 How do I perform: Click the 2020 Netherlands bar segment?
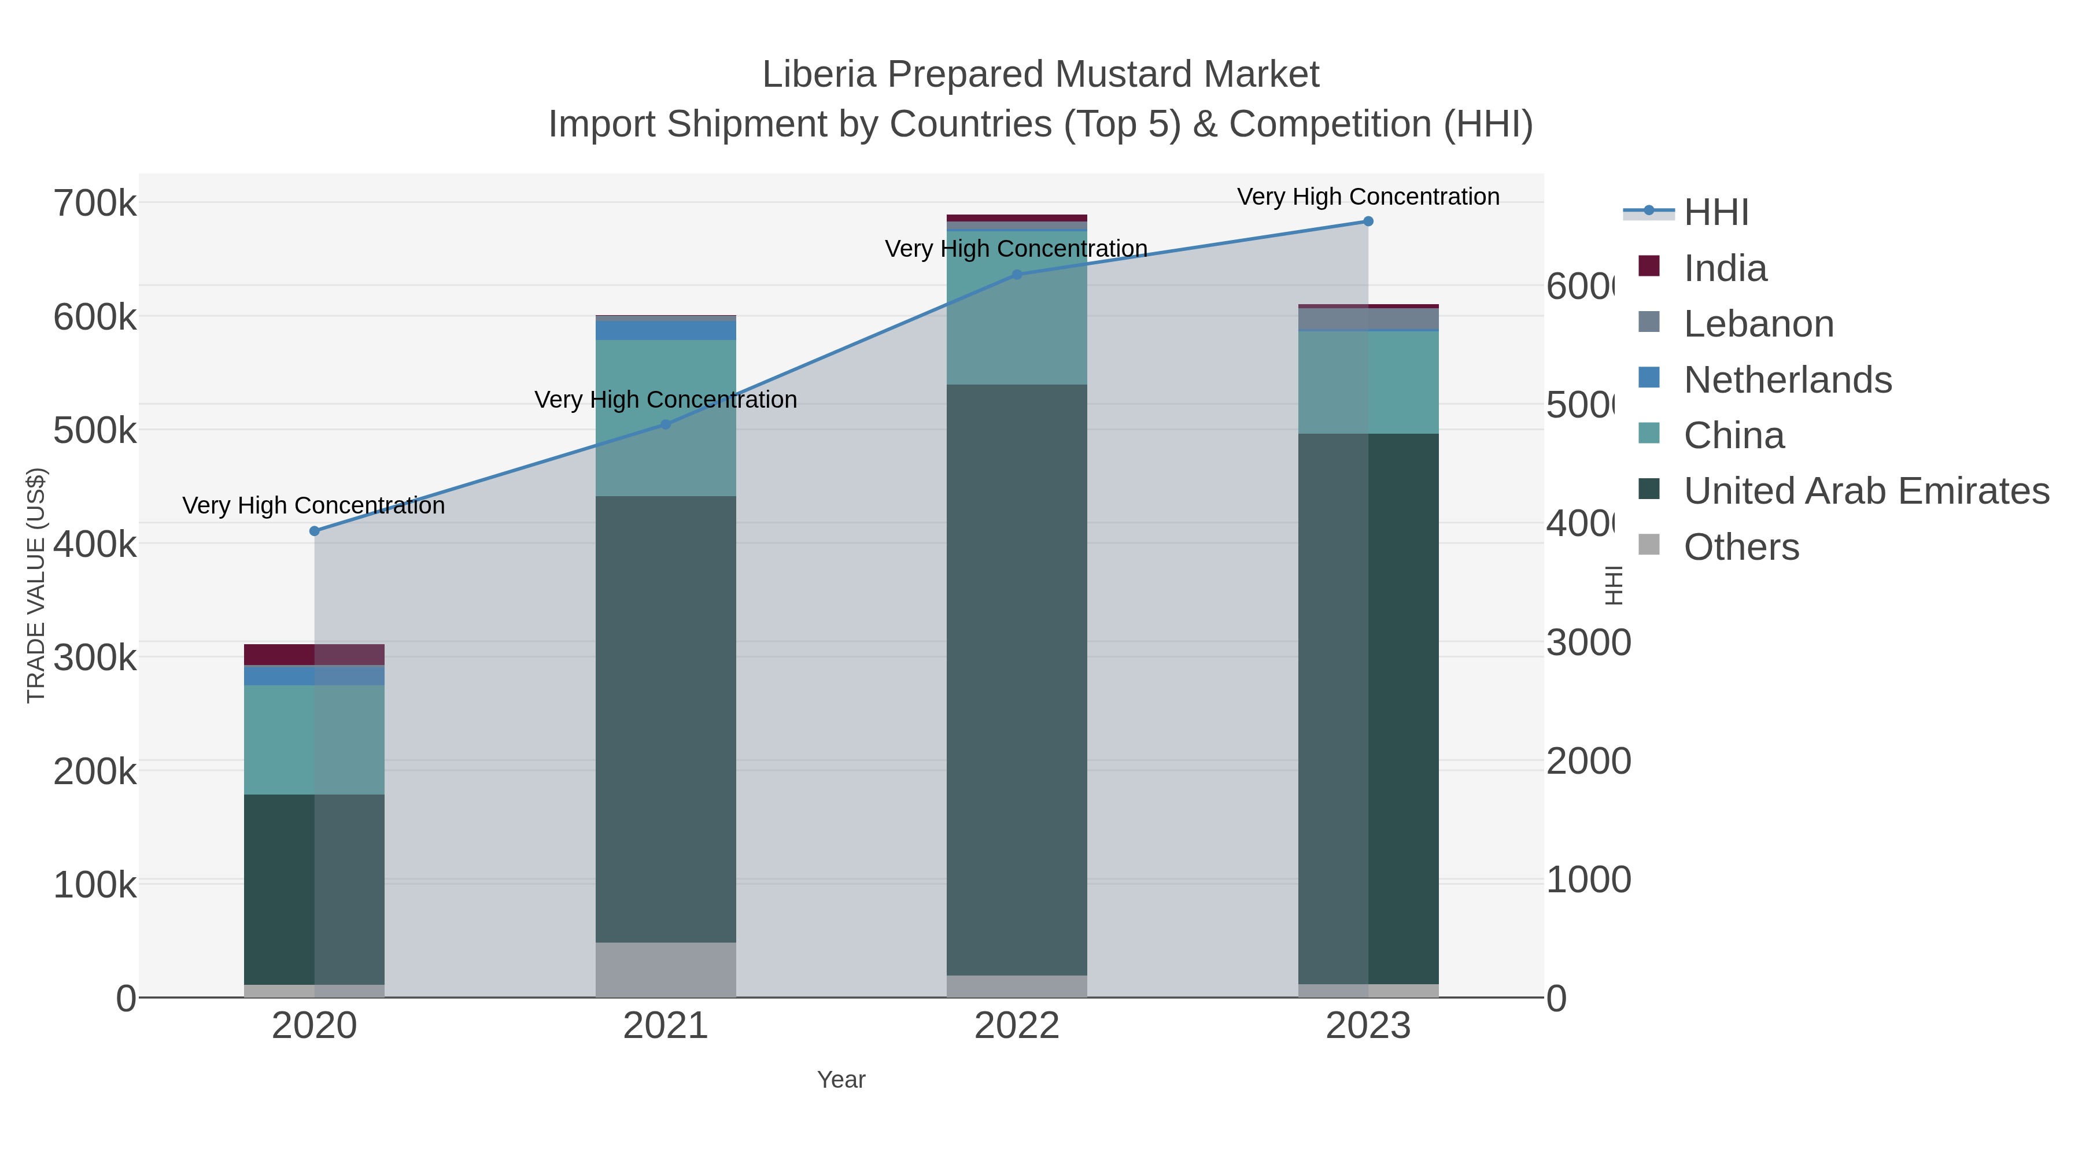315,675
